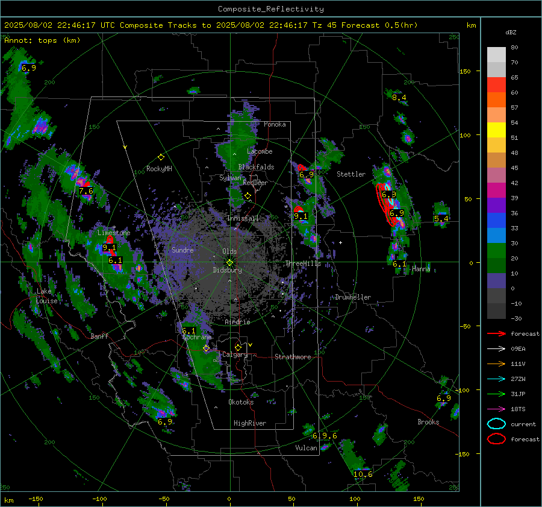Click the Brooks city label
Screen dimensions: 542x507
428,422
